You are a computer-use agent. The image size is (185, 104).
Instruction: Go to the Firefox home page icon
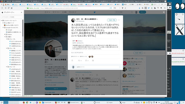click(x=12, y=8)
